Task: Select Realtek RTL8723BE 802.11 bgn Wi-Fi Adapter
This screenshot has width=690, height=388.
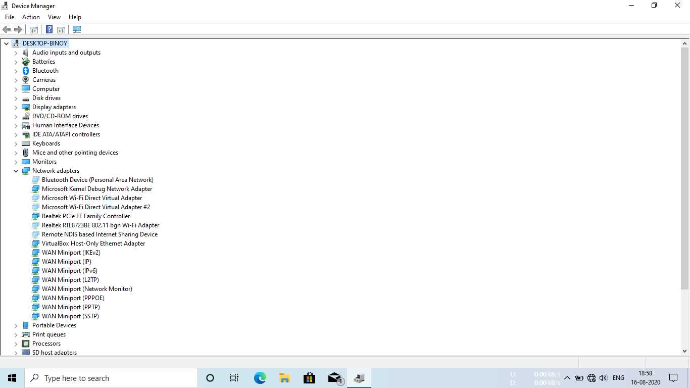Action: tap(101, 225)
